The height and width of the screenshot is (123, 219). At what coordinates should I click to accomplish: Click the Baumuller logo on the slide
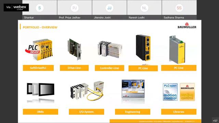tap(187, 26)
